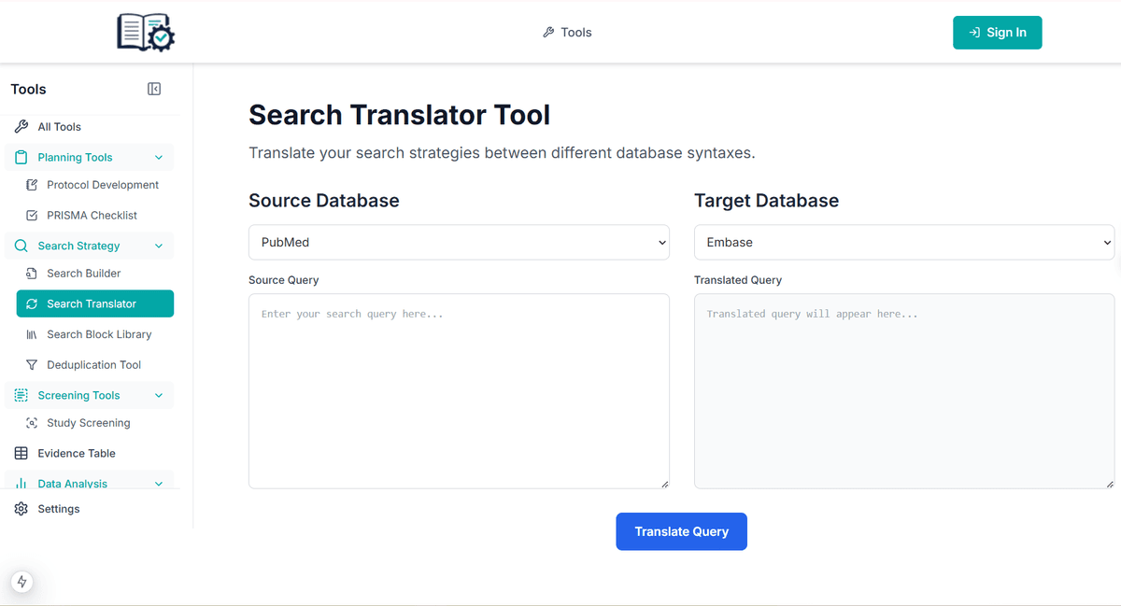Viewport: 1121px width, 606px height.
Task: Open the Study Screening tool
Action: (88, 422)
